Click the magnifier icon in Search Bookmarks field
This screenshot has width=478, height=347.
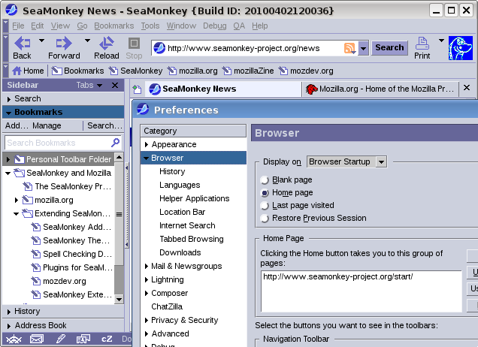tap(115, 142)
